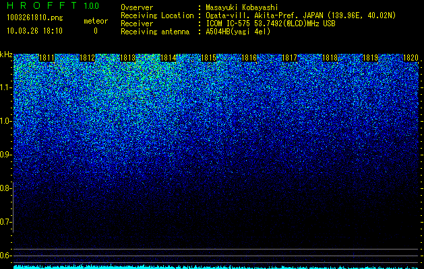The width and height of the screenshot is (424, 269).
Task: Select observer name Masayuki Kobayashi
Action: click(x=242, y=7)
